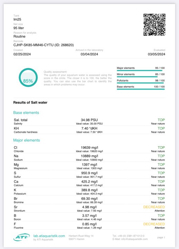Click the QR code image
The width and height of the screenshot is (179, 249).
154,25
